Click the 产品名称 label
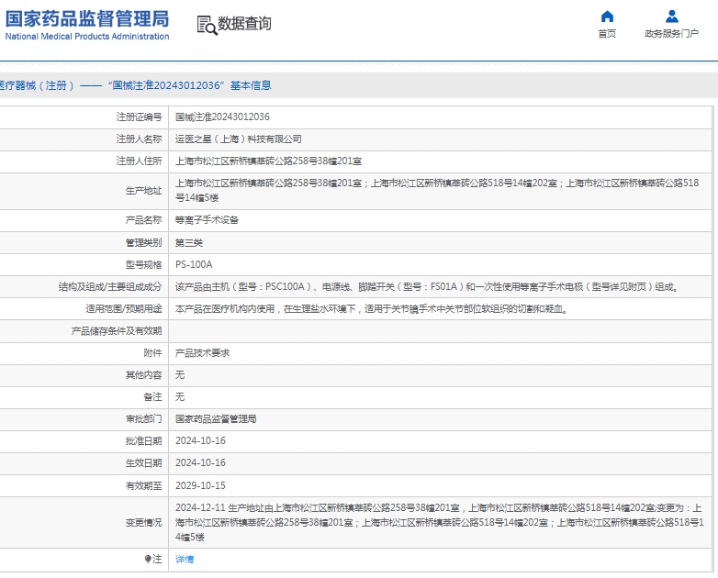This screenshot has width=718, height=578. tap(144, 220)
